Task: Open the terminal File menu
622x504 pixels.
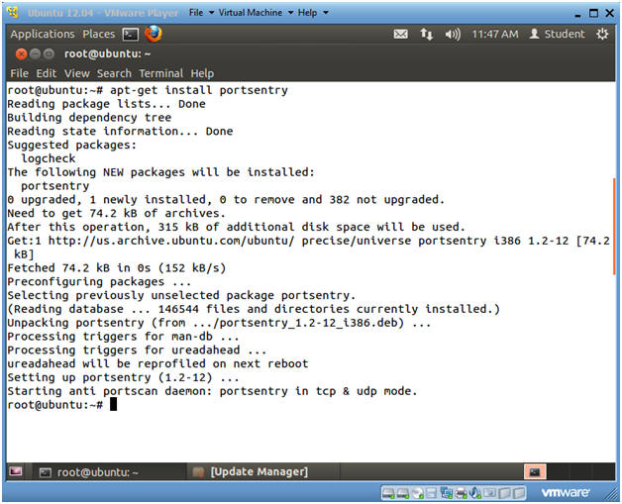Action: click(19, 73)
